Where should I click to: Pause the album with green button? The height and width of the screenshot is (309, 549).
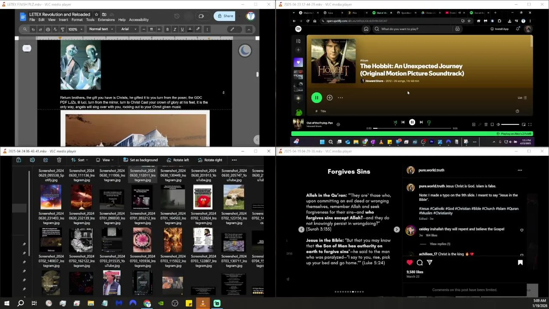click(x=317, y=98)
